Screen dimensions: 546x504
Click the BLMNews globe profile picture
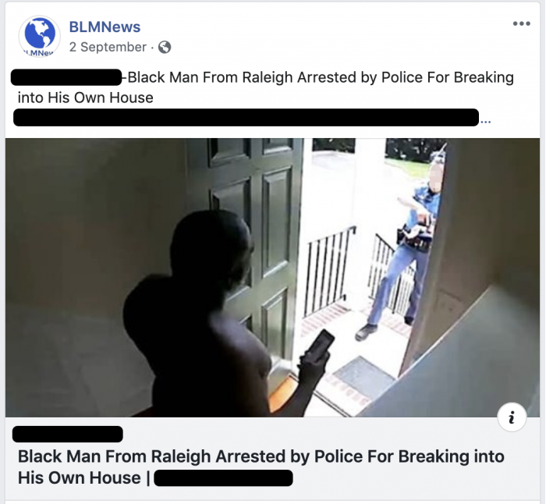(39, 36)
